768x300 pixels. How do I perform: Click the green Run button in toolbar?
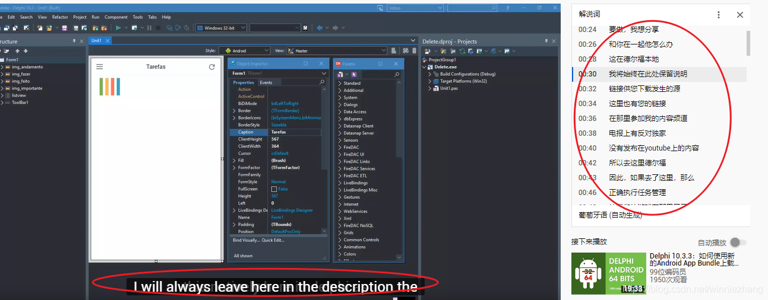tap(119, 28)
